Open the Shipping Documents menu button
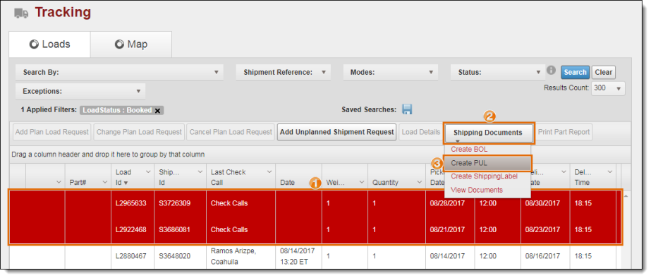 (488, 133)
